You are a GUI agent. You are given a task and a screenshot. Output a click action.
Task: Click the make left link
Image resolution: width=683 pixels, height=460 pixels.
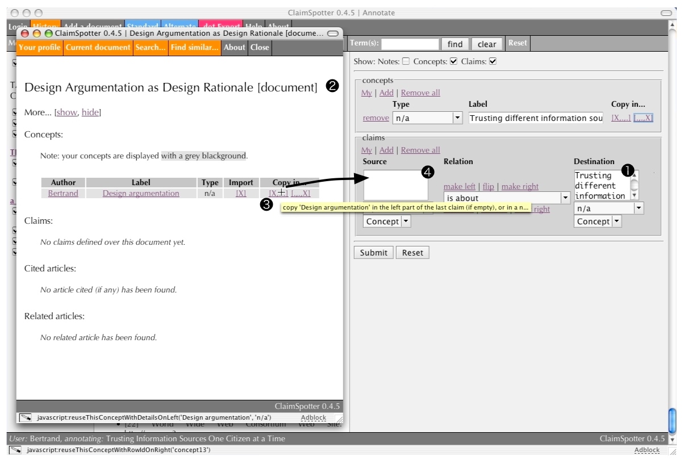click(x=460, y=186)
